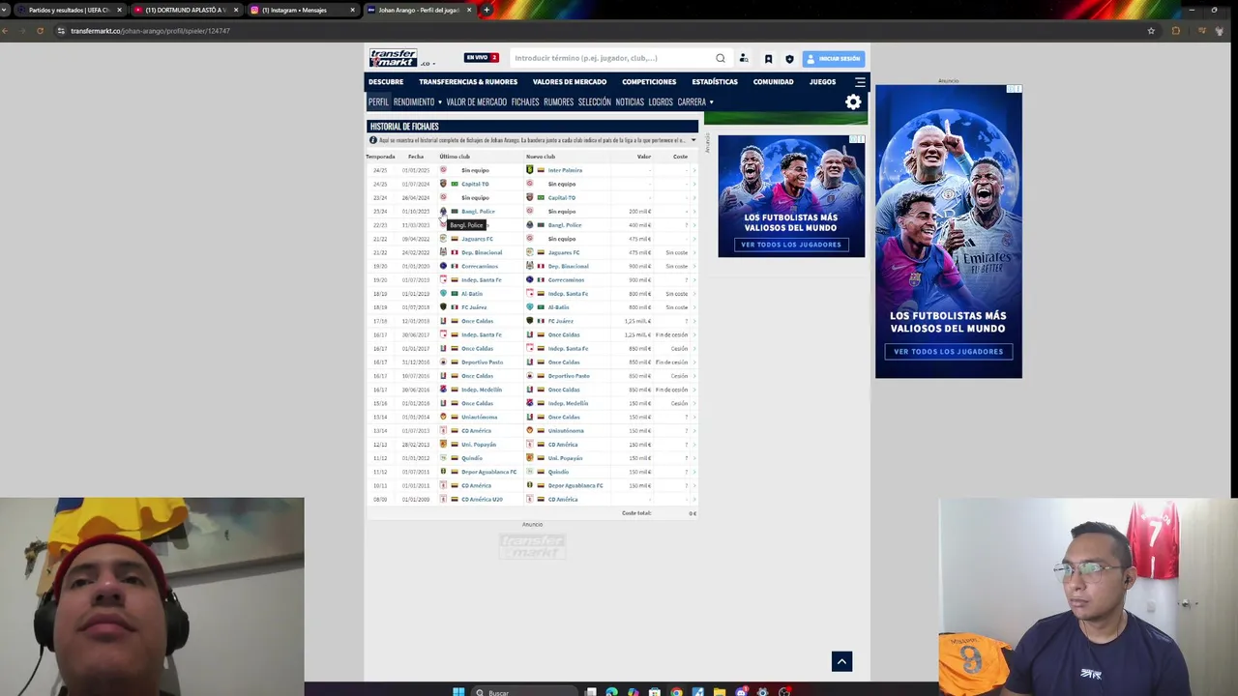1238x696 pixels.
Task: Select the PERFIL tab
Action: pos(378,102)
